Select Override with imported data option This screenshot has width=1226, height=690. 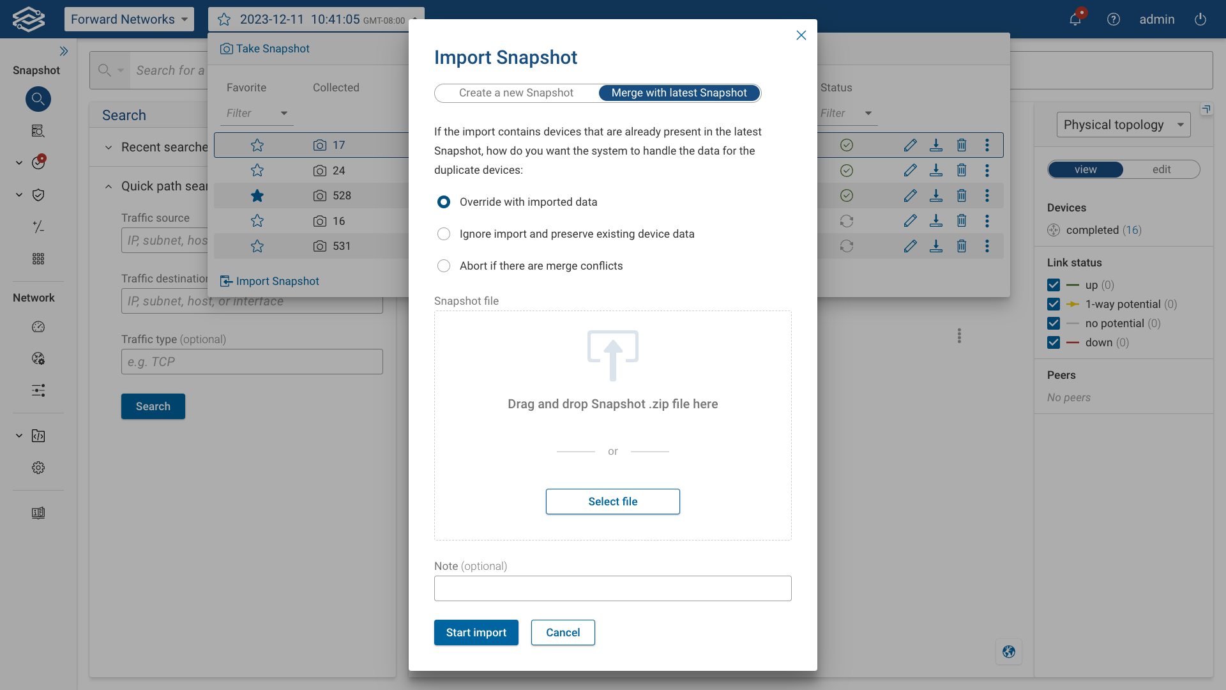point(444,201)
